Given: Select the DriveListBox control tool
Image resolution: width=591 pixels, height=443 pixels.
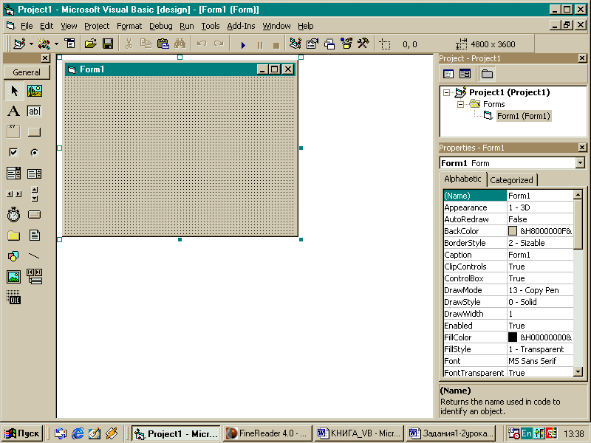Looking at the screenshot, I should [x=34, y=215].
